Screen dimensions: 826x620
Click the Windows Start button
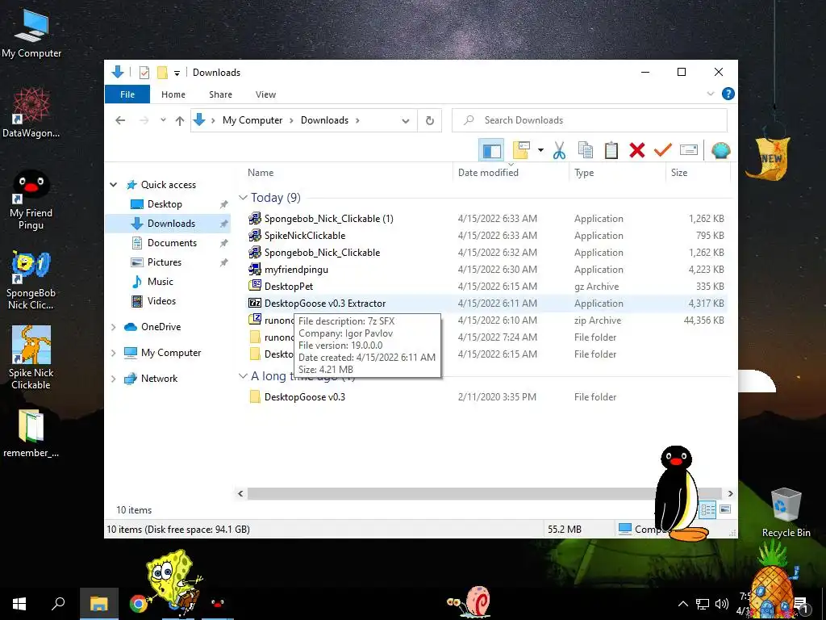19,604
